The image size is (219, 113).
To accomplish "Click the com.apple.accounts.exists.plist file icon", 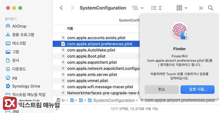I will point(63,38).
